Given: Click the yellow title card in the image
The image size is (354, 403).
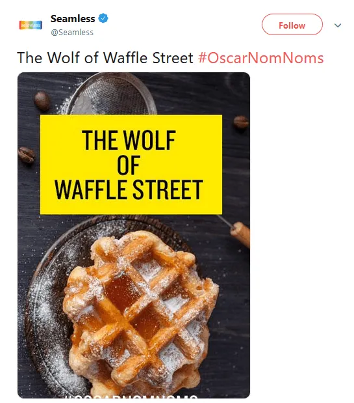Looking at the screenshot, I should pos(131,165).
